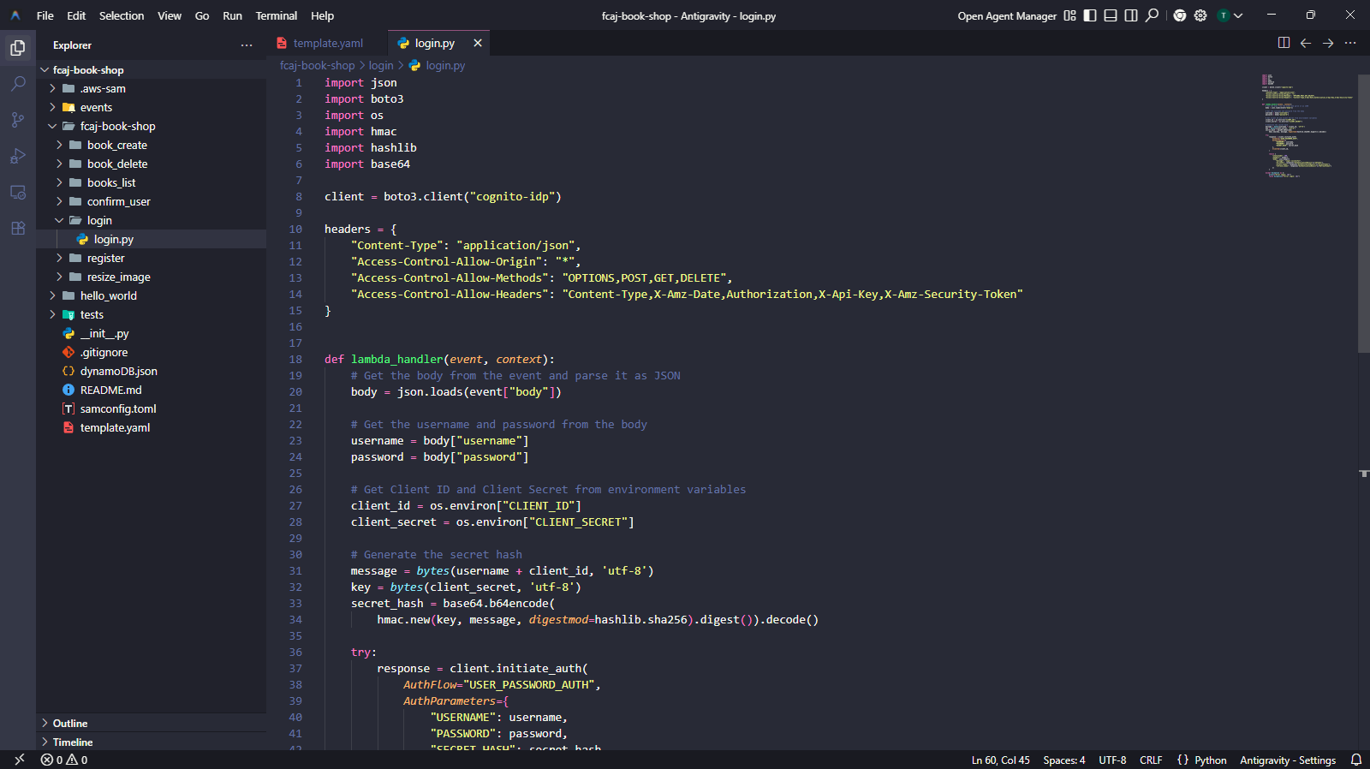Screen dimensions: 1370x769
Task: Open the Selection menu
Action: pyautogui.click(x=122, y=15)
